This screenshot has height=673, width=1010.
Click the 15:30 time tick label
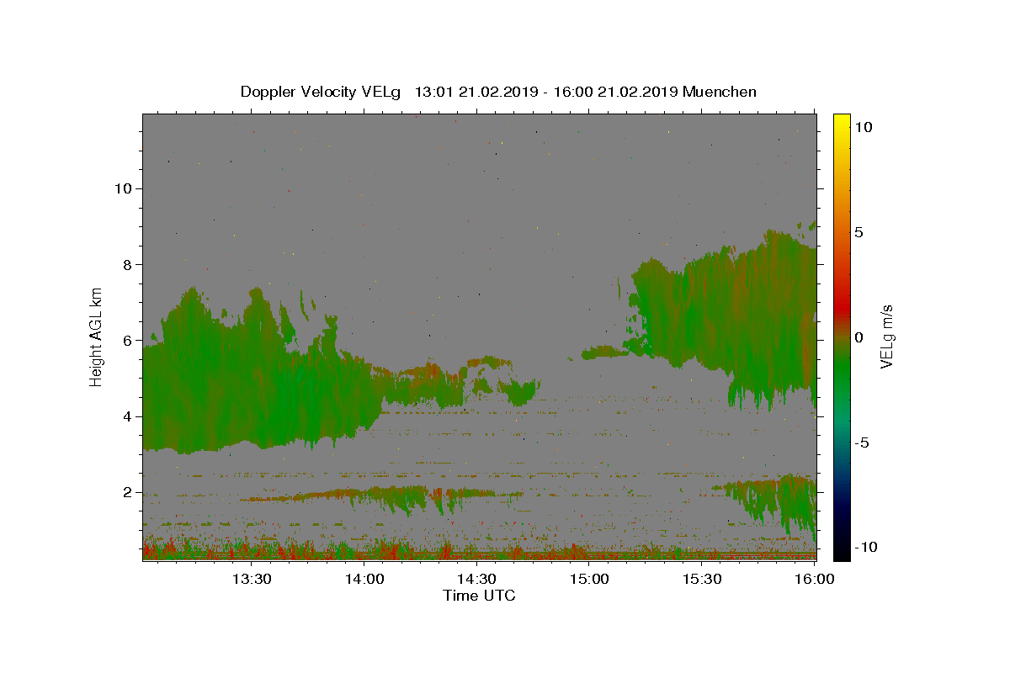[x=701, y=579]
